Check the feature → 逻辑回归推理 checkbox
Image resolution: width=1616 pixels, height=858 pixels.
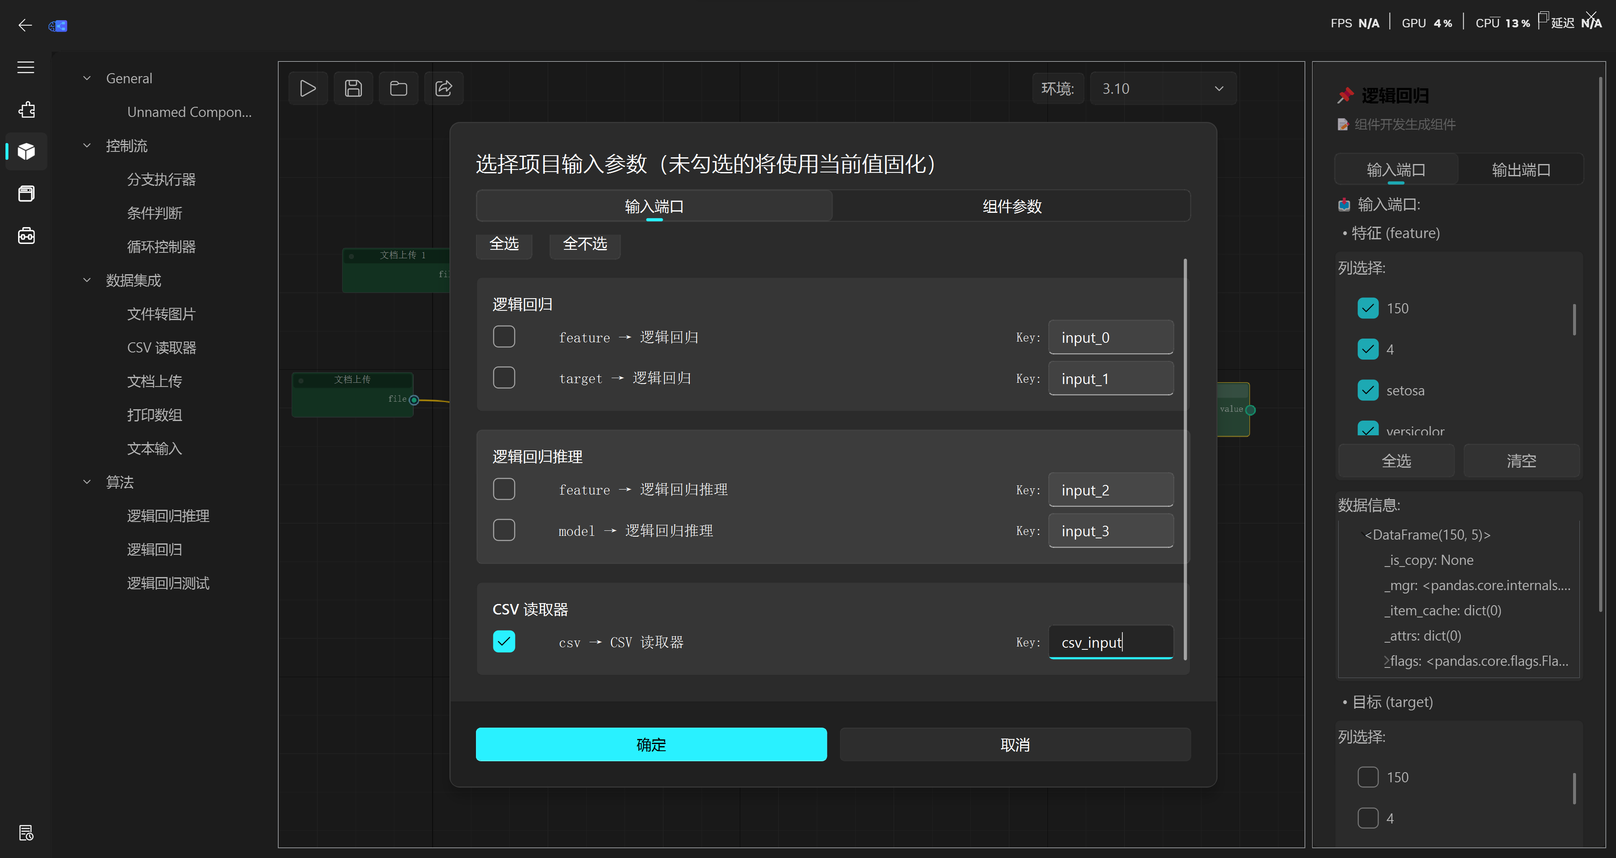pos(504,489)
